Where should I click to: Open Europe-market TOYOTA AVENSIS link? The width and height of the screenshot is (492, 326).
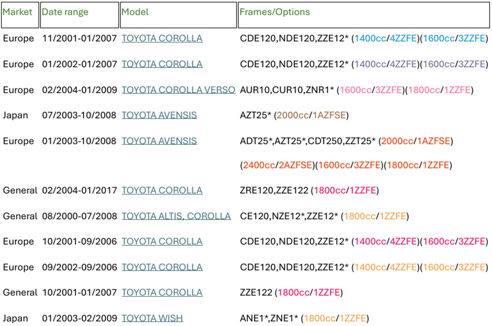[x=159, y=141]
